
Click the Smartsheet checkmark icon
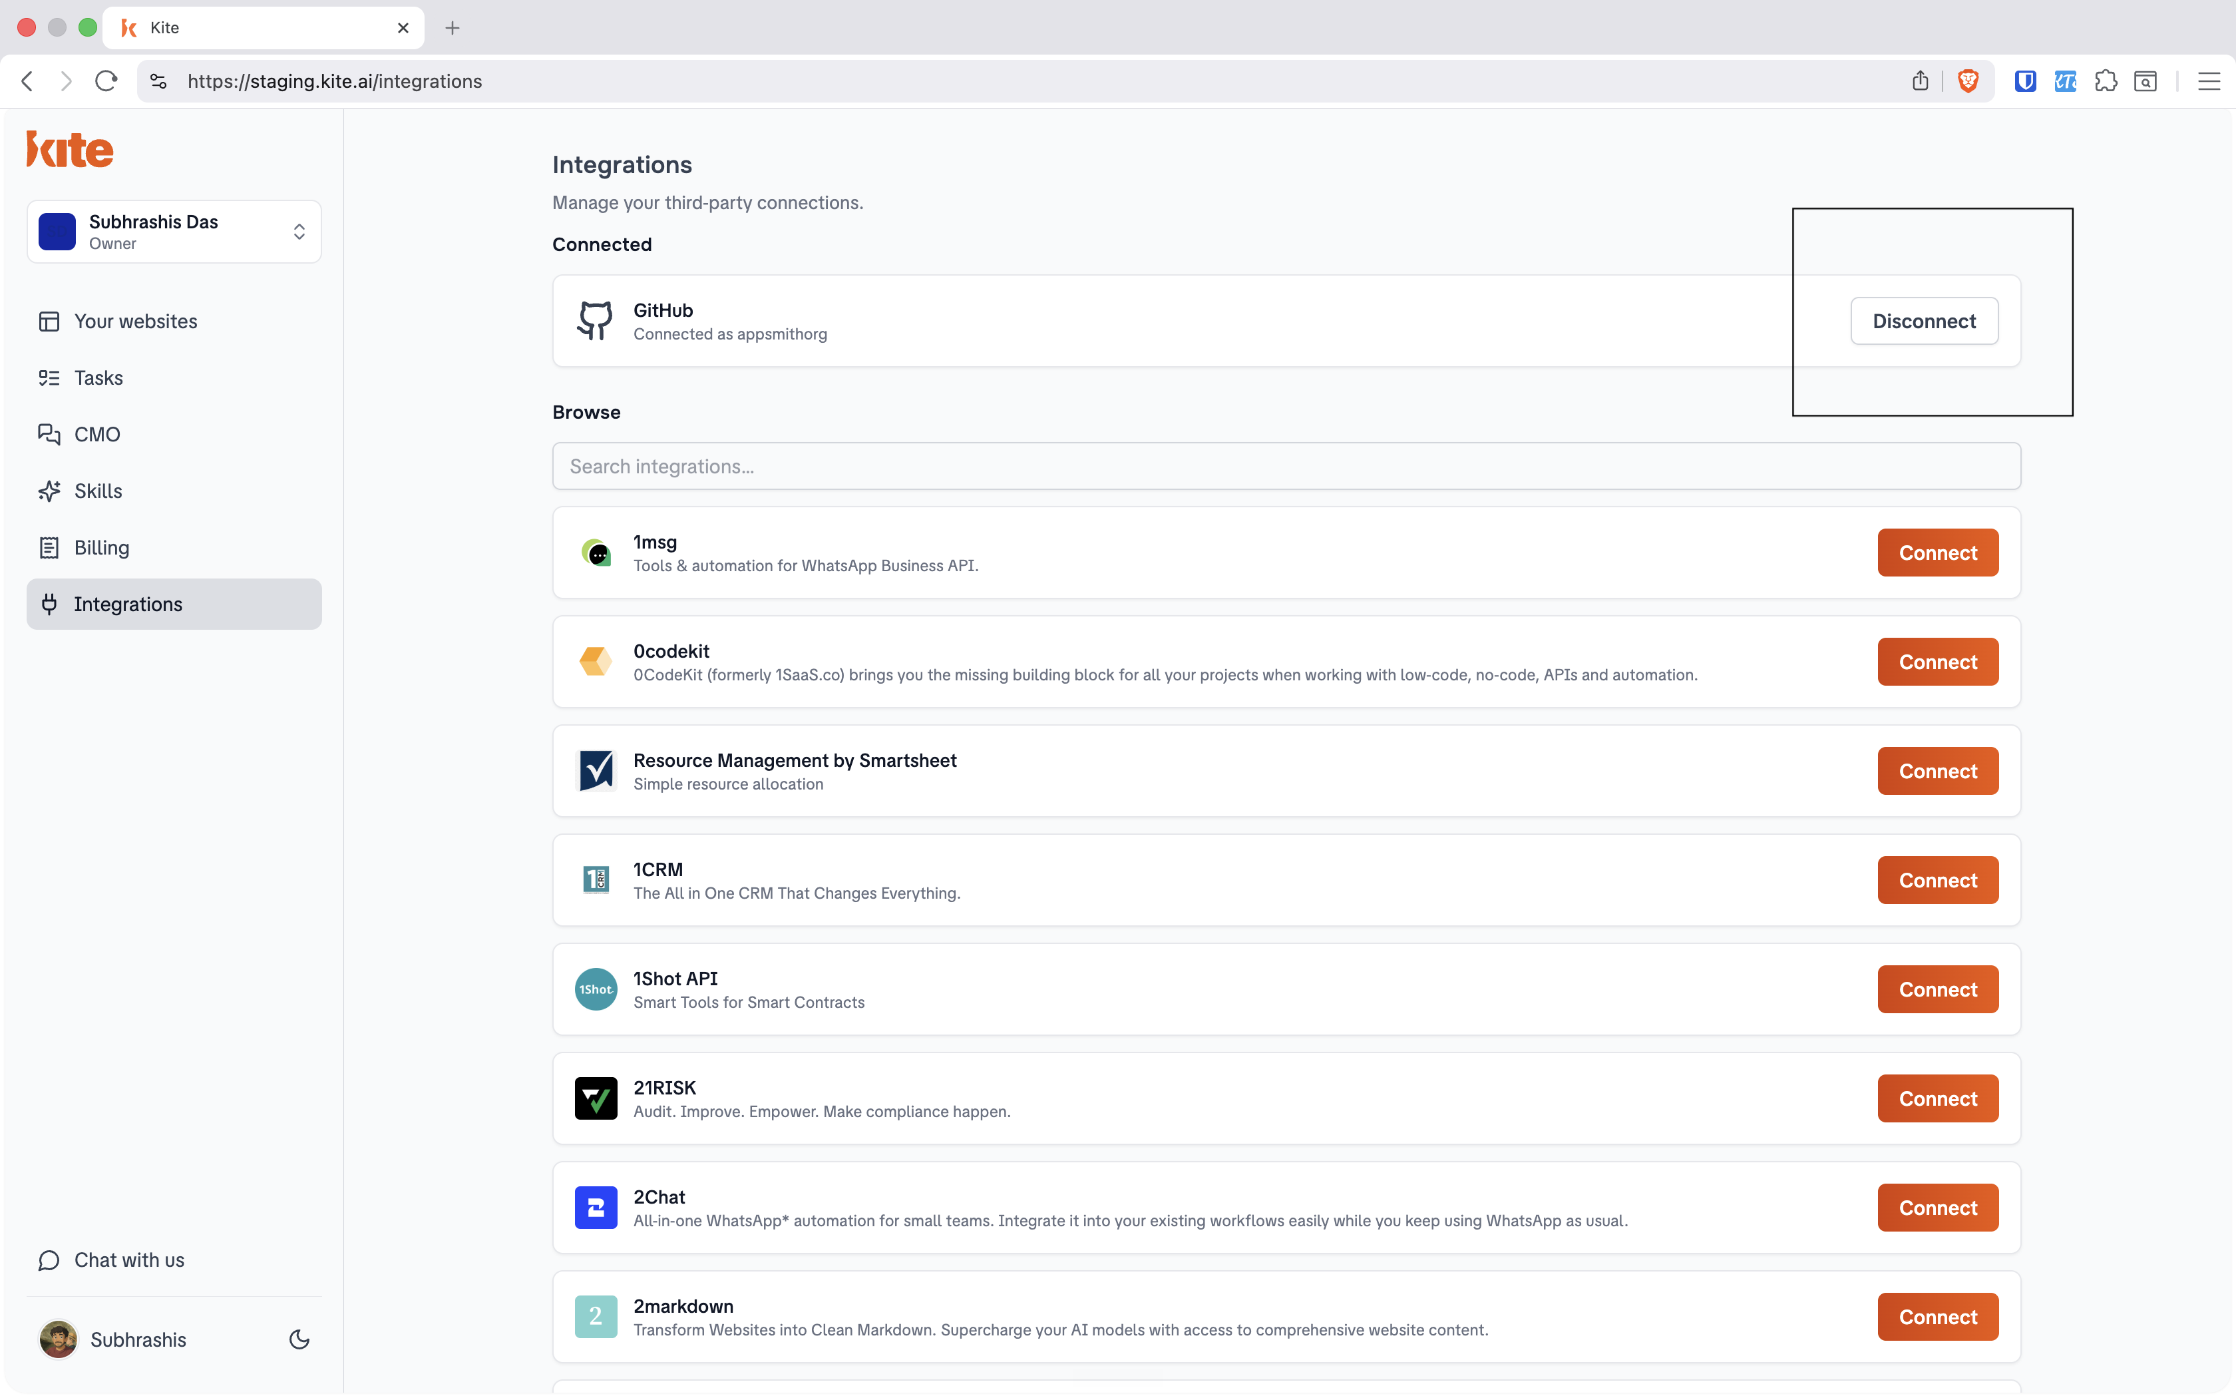point(596,771)
